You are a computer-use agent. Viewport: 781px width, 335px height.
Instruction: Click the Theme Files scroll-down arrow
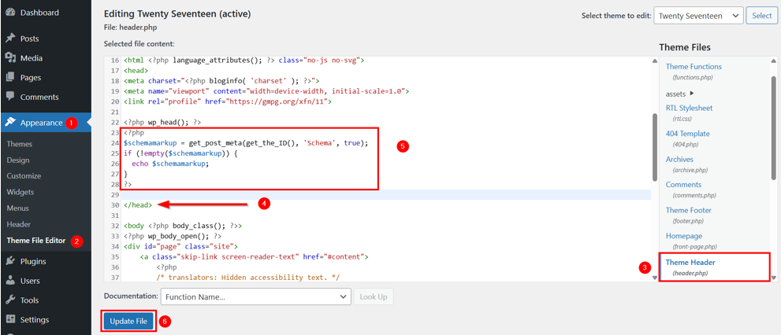pos(774,278)
